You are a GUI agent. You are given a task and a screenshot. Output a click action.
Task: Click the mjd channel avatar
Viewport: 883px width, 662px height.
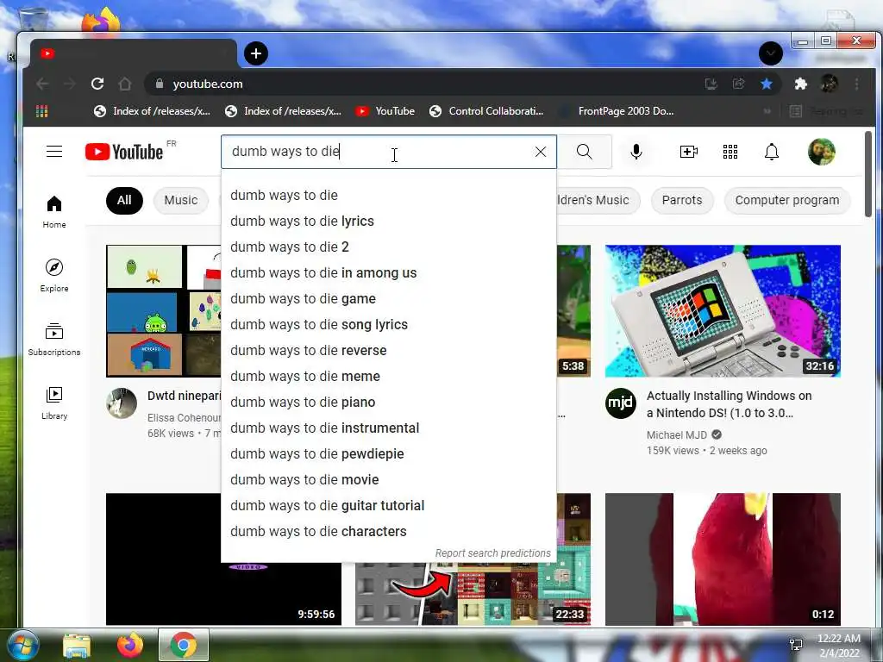pos(621,403)
